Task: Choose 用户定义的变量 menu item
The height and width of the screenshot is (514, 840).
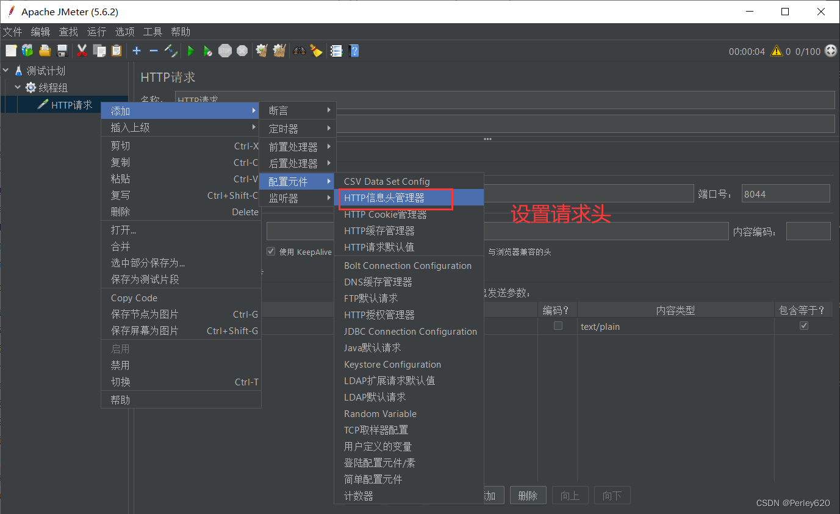Action: (409, 446)
